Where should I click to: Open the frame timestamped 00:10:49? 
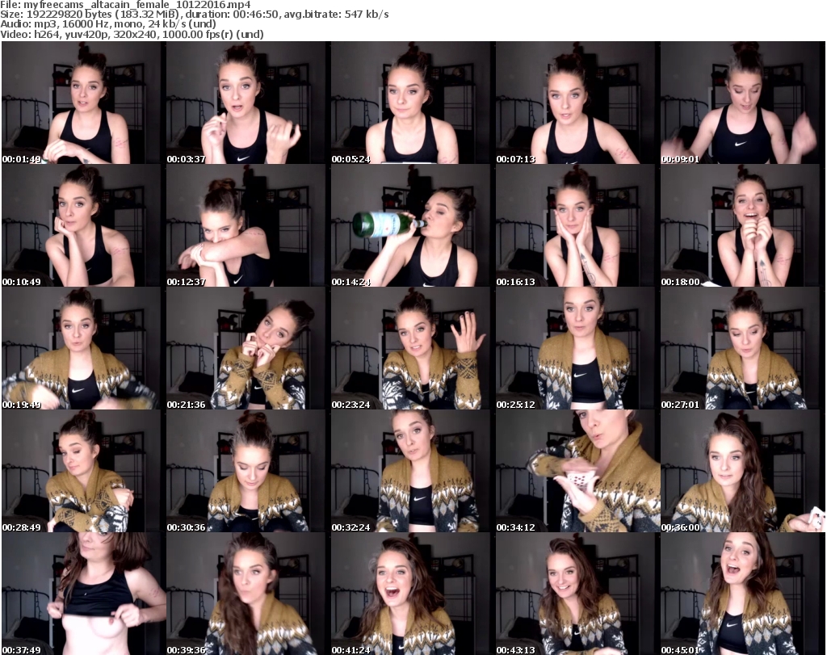82,226
